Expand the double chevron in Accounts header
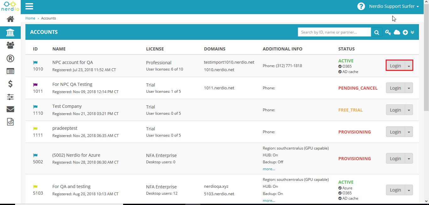429x205 pixels. 413,32
